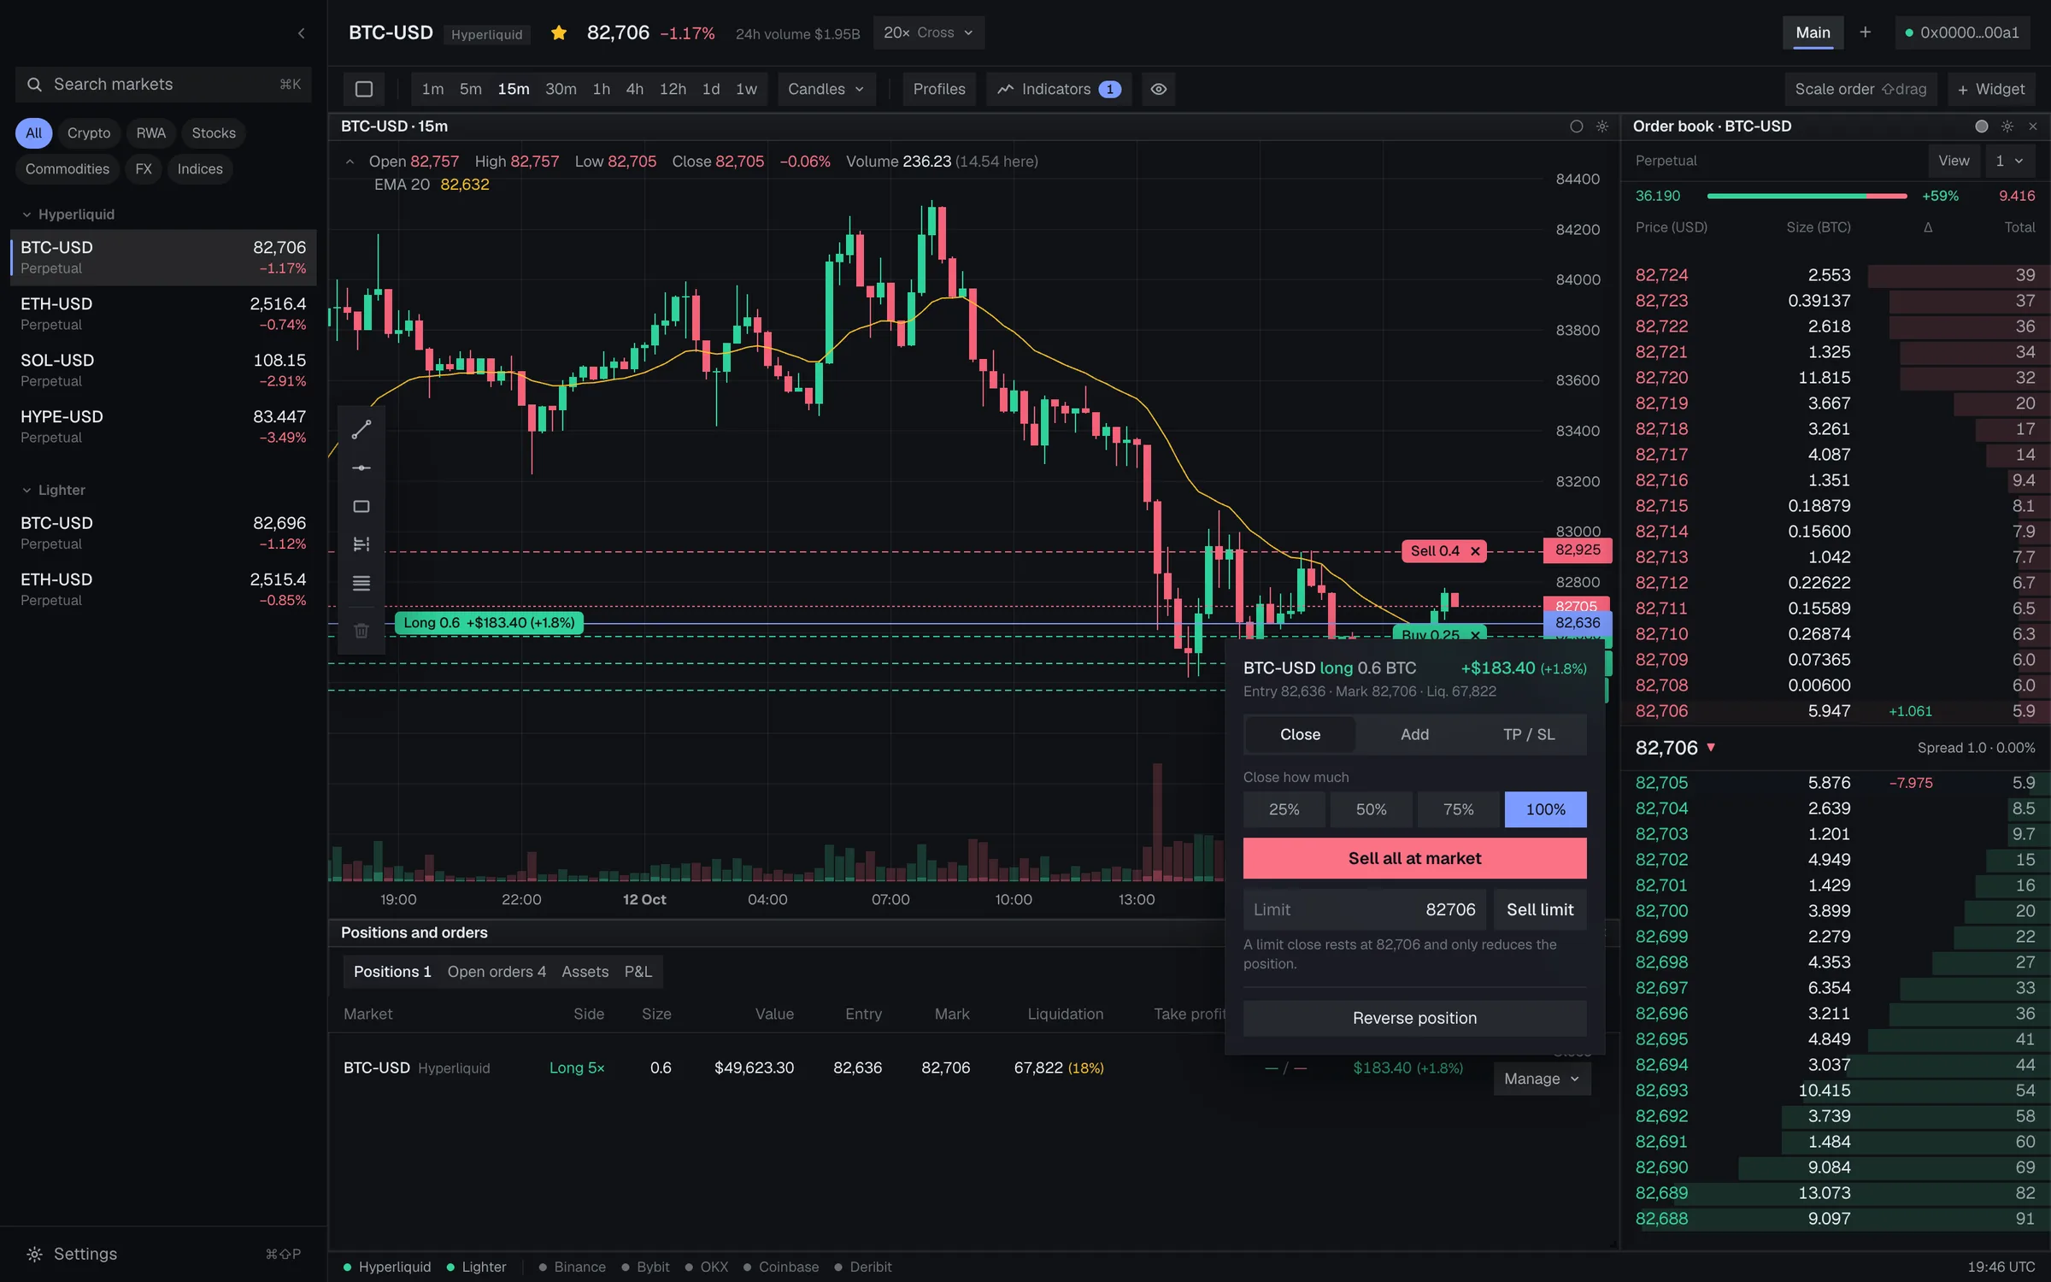The height and width of the screenshot is (1282, 2051).
Task: Close the Order book panel
Action: pyautogui.click(x=2033, y=126)
